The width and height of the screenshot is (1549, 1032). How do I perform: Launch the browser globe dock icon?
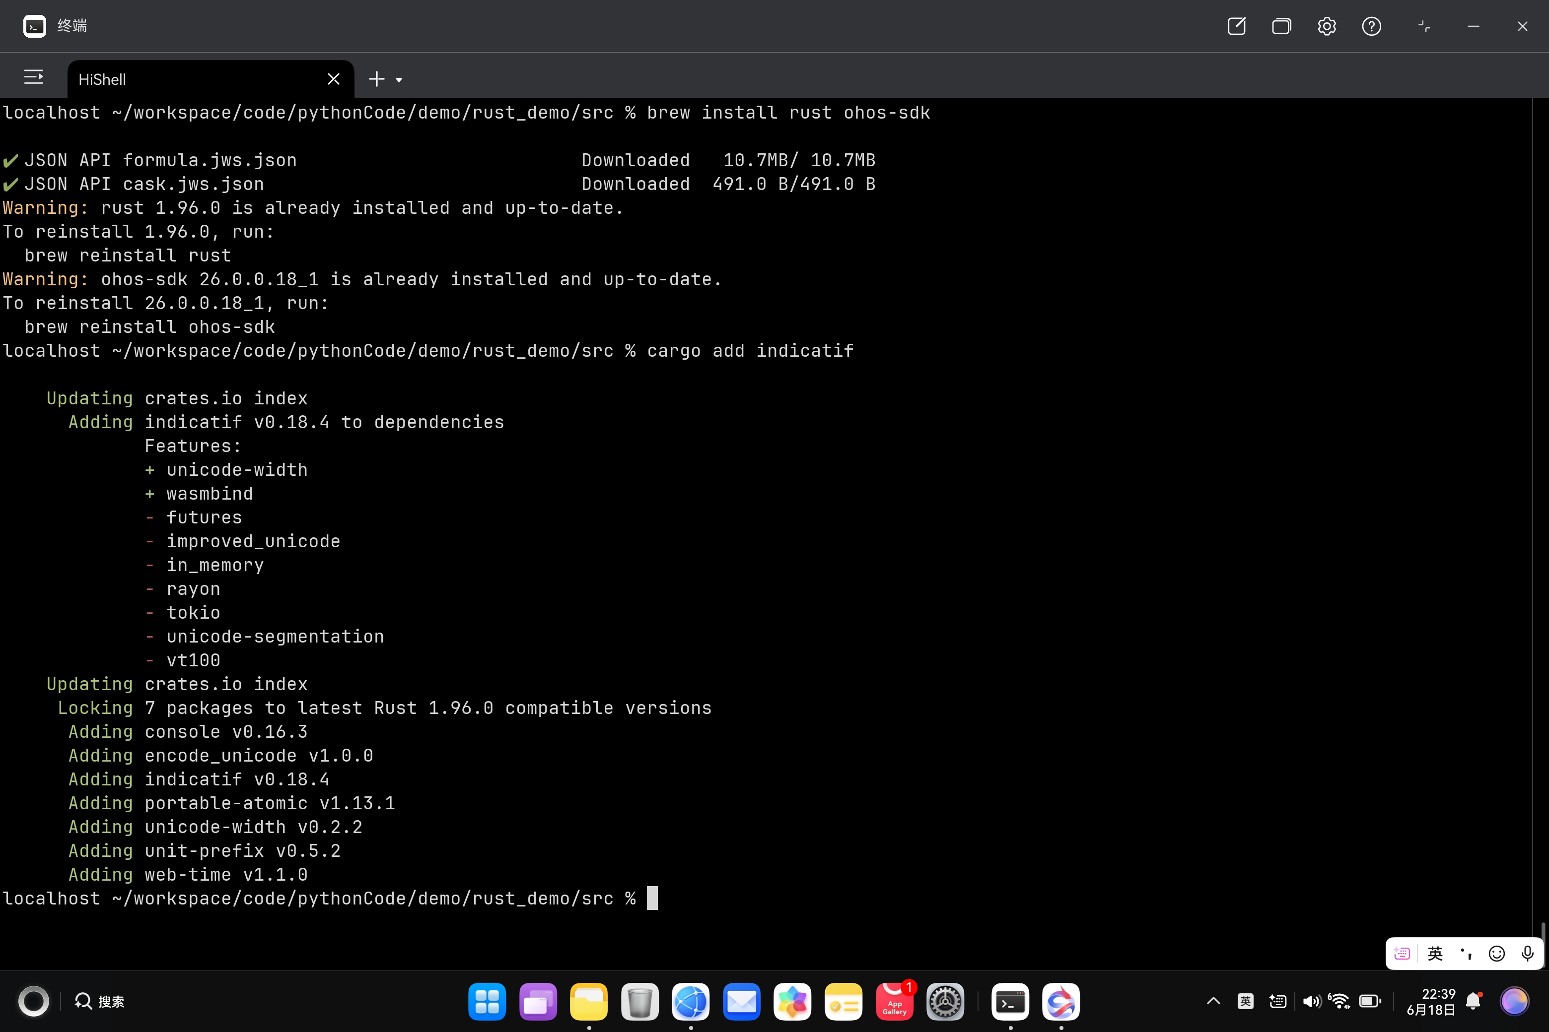690,1001
